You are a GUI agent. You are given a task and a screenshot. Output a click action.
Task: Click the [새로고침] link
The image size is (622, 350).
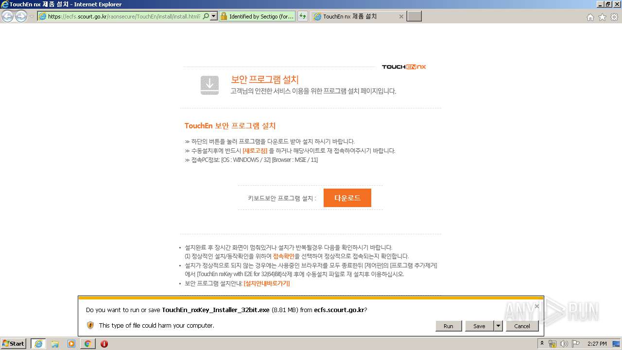pos(255,151)
